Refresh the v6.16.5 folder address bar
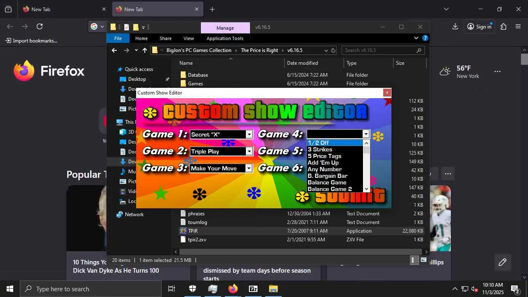The image size is (528, 297). [333, 50]
